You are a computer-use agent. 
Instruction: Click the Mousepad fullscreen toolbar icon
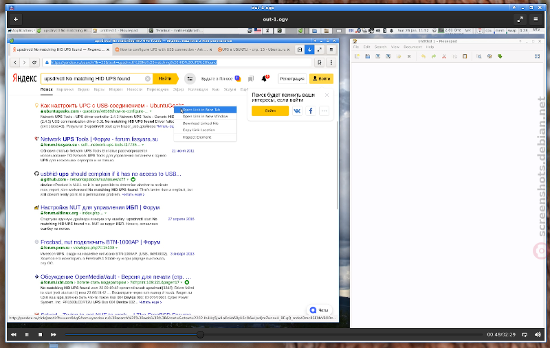point(537,56)
